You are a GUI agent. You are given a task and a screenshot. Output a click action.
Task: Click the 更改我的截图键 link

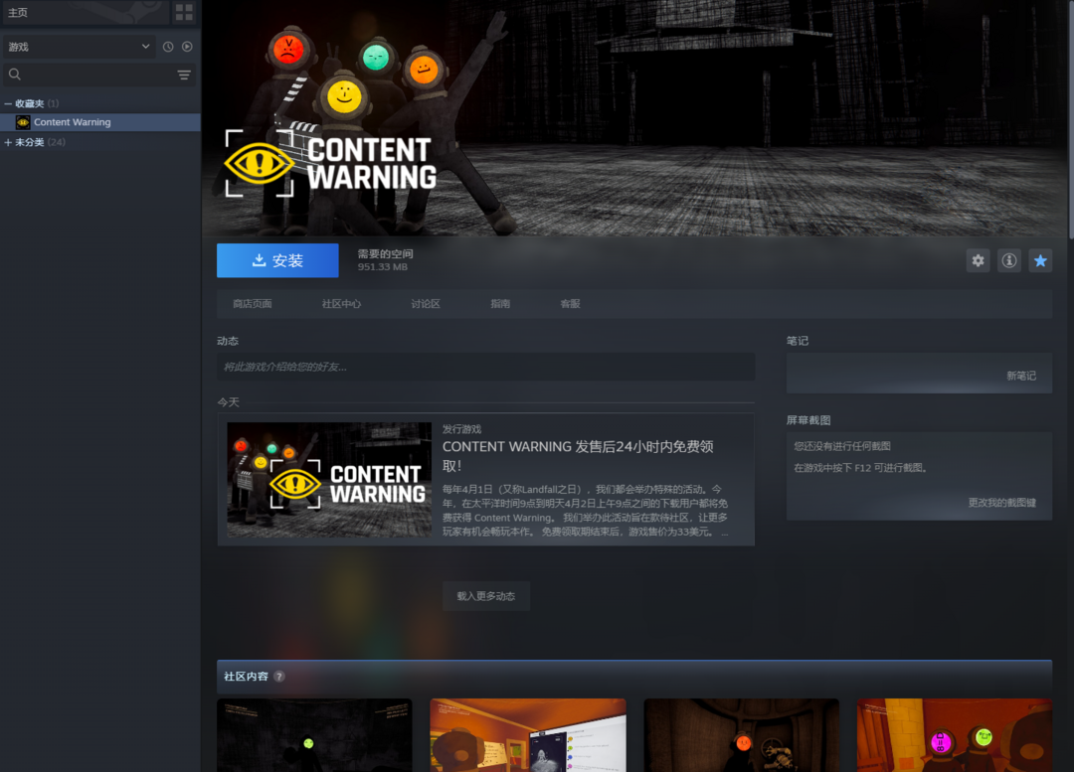(1001, 503)
